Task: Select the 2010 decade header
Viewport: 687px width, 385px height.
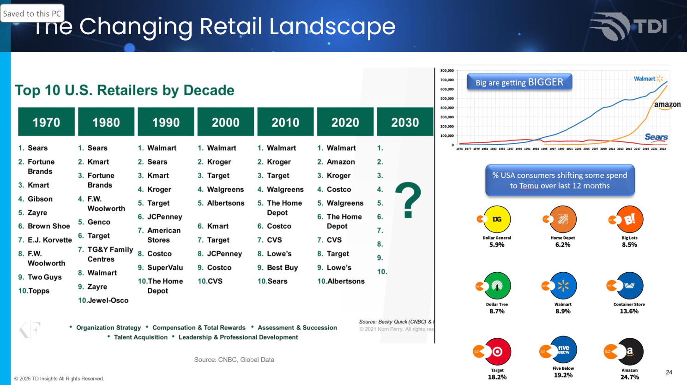Action: [x=285, y=122]
